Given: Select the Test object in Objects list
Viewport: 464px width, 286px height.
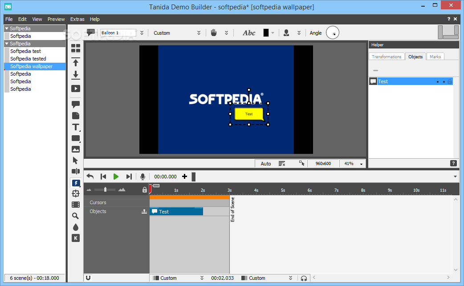Looking at the screenshot, I should click(411, 81).
